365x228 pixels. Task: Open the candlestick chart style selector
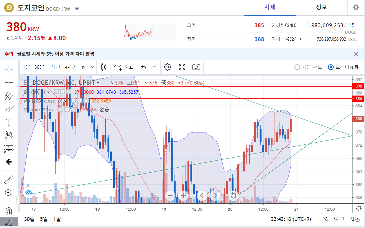(x=104, y=67)
